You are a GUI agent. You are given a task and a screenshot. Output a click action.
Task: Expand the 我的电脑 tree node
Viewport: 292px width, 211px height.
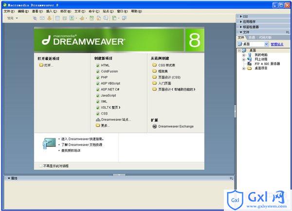pos(244,55)
